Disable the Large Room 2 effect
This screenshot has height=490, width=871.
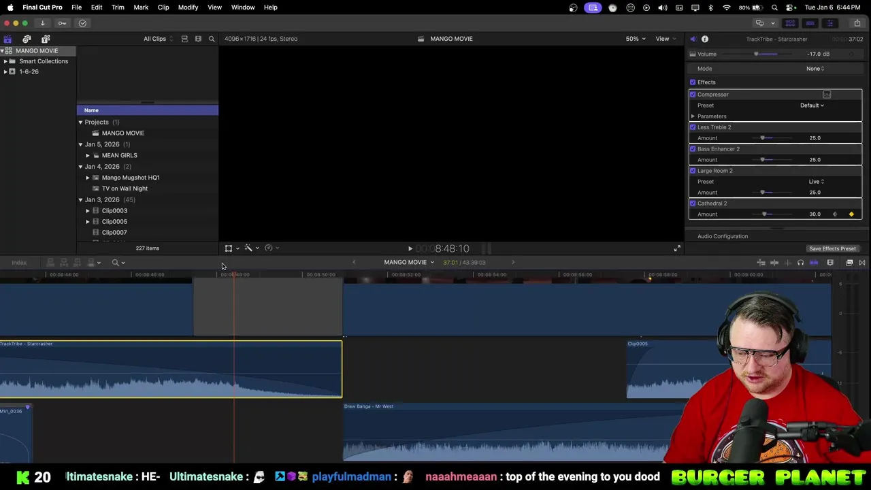click(x=693, y=171)
